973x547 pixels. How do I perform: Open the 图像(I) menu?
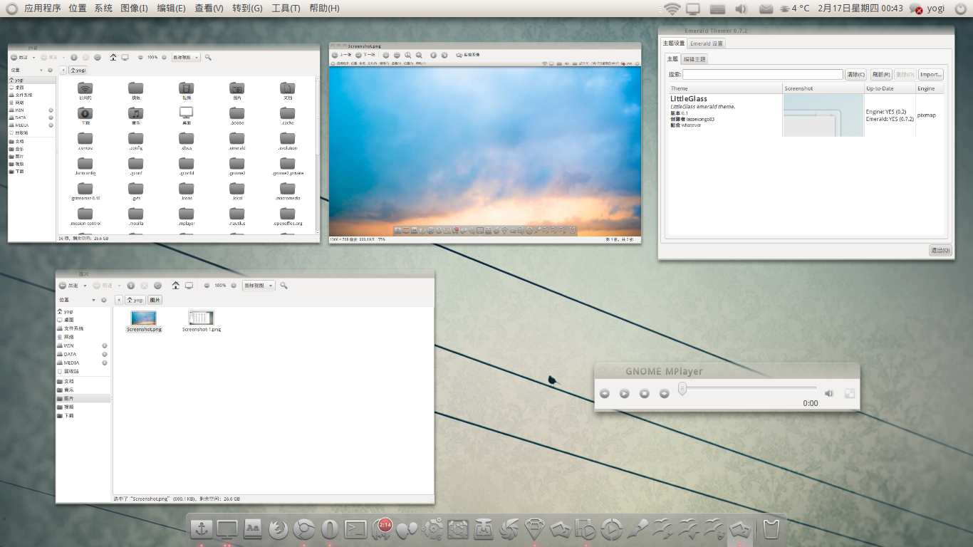coord(134,9)
